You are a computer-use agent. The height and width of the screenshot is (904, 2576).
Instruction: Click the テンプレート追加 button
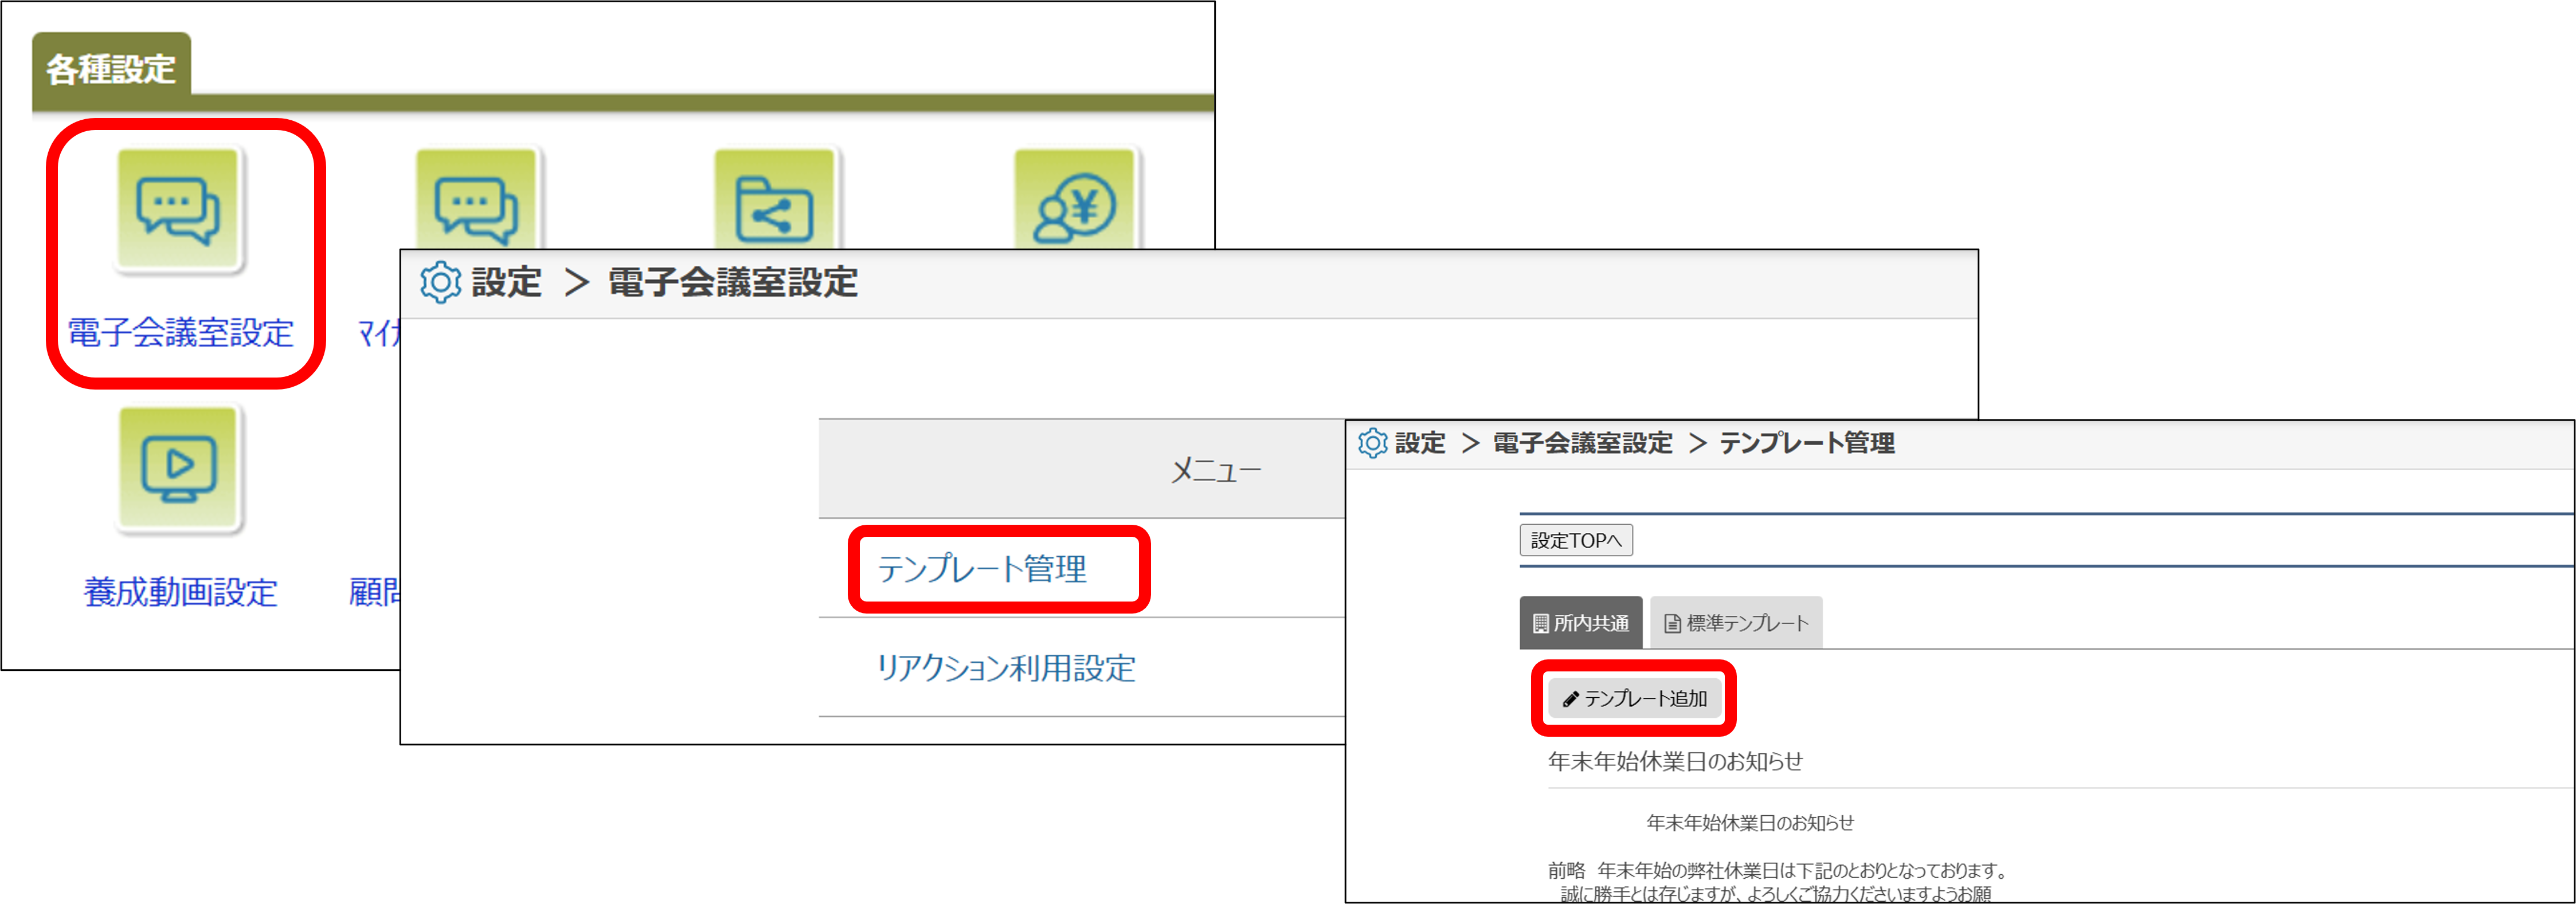(x=1634, y=698)
